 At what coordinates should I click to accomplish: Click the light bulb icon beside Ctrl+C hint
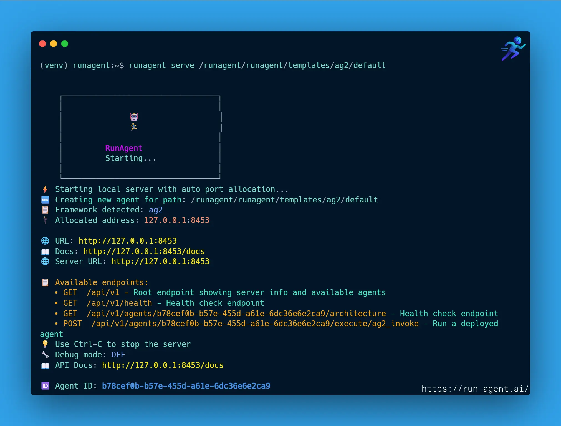pos(45,344)
